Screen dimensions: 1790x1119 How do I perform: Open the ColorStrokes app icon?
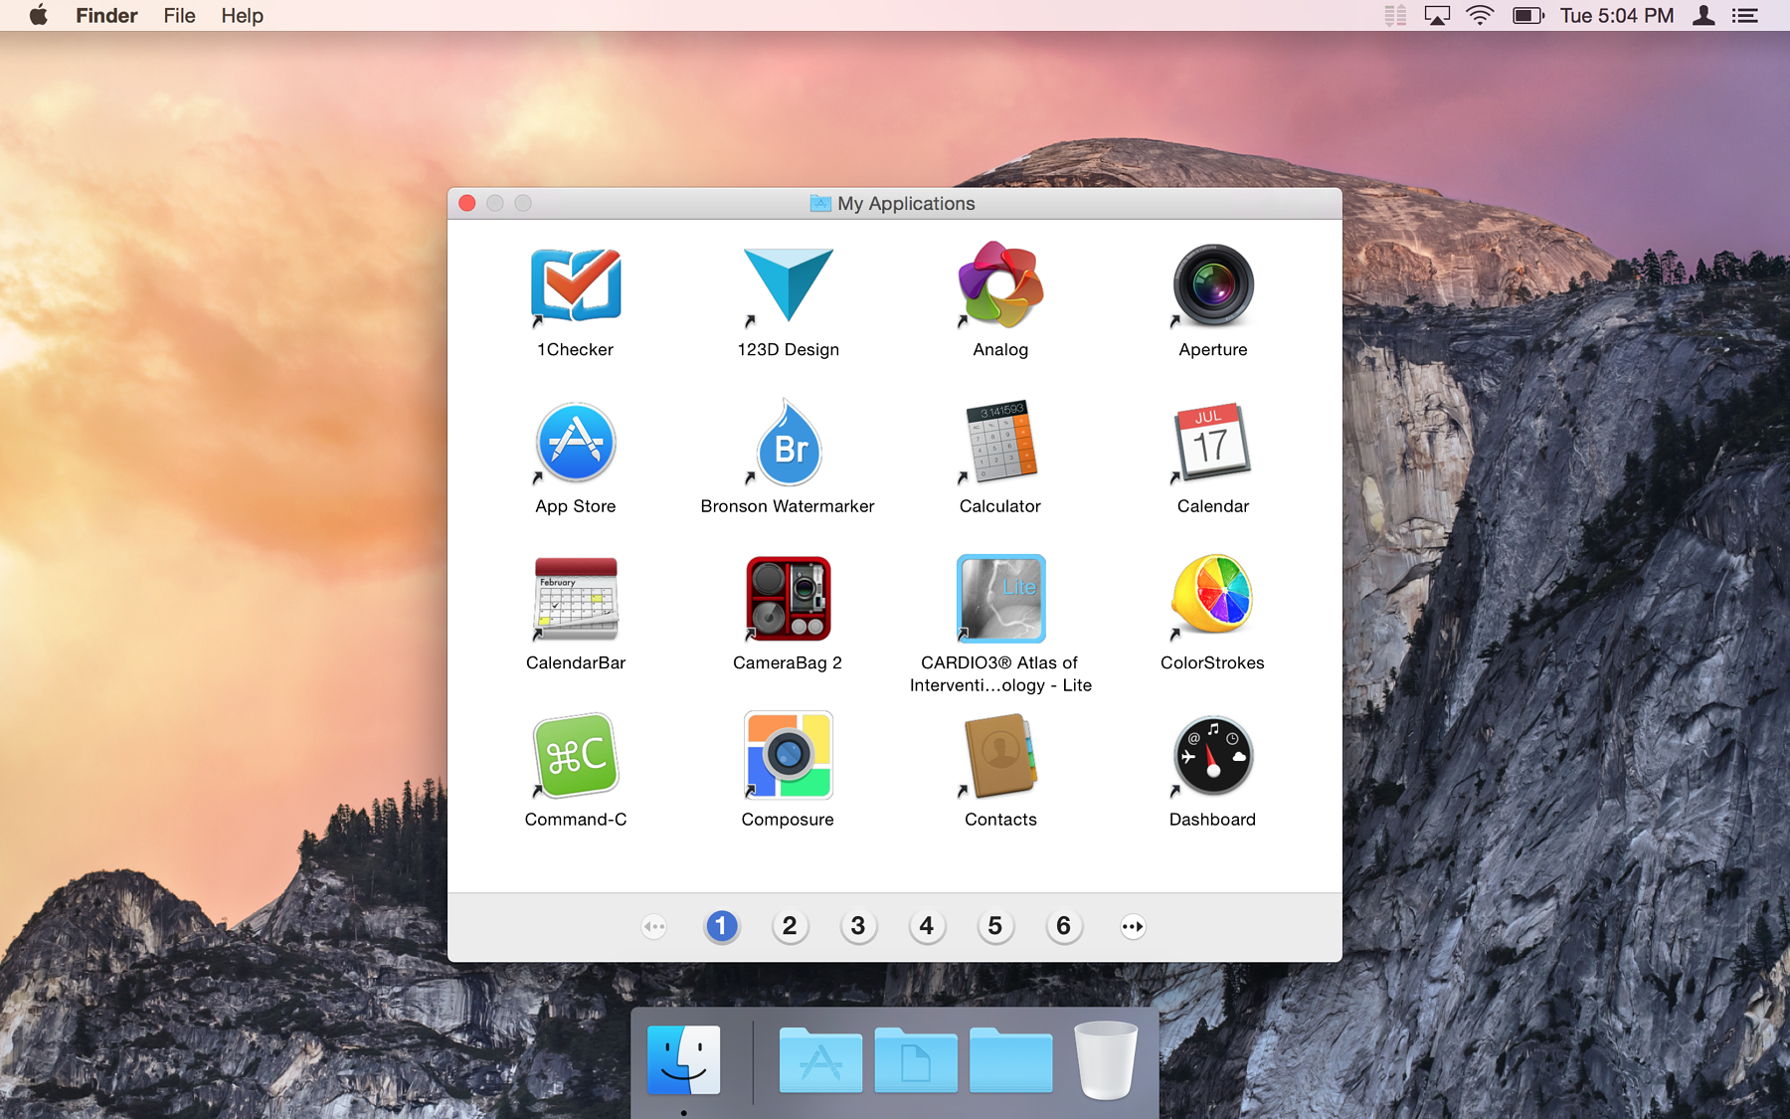1212,596
